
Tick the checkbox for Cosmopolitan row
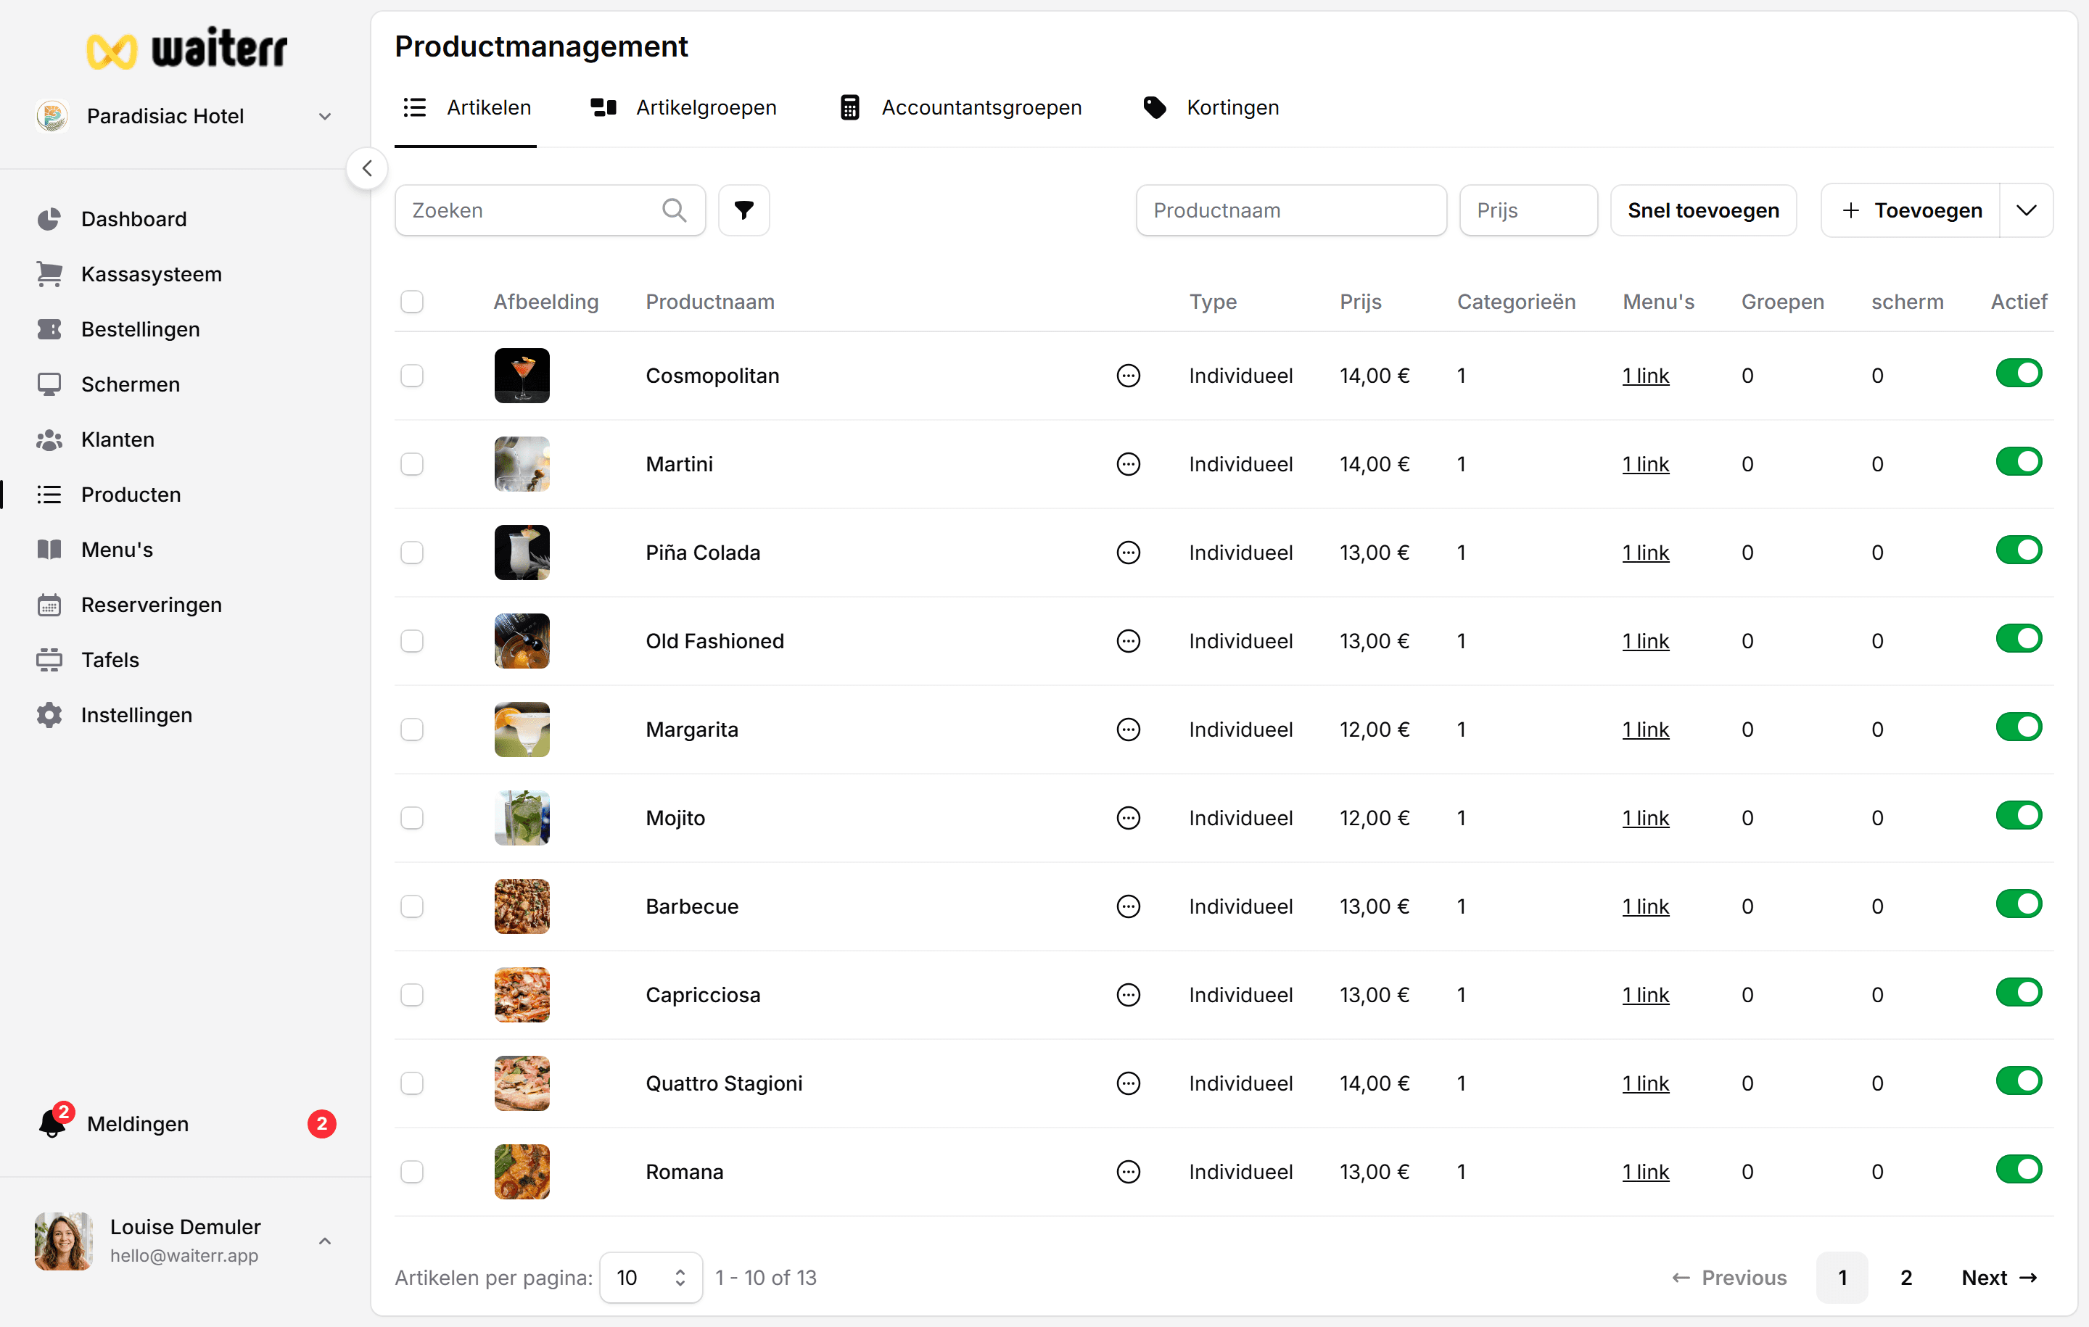[412, 376]
